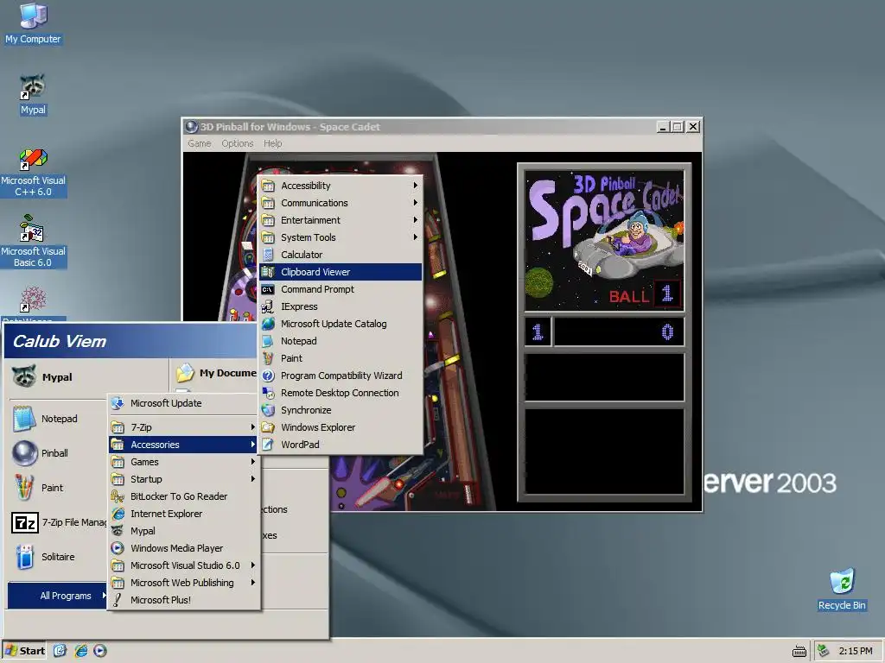The image size is (885, 663).
Task: Open the Options menu in Pinball
Action: pyautogui.click(x=237, y=143)
